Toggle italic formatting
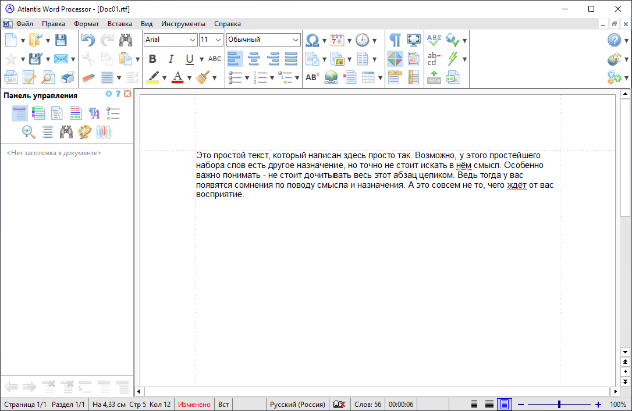The image size is (632, 411). [x=171, y=58]
